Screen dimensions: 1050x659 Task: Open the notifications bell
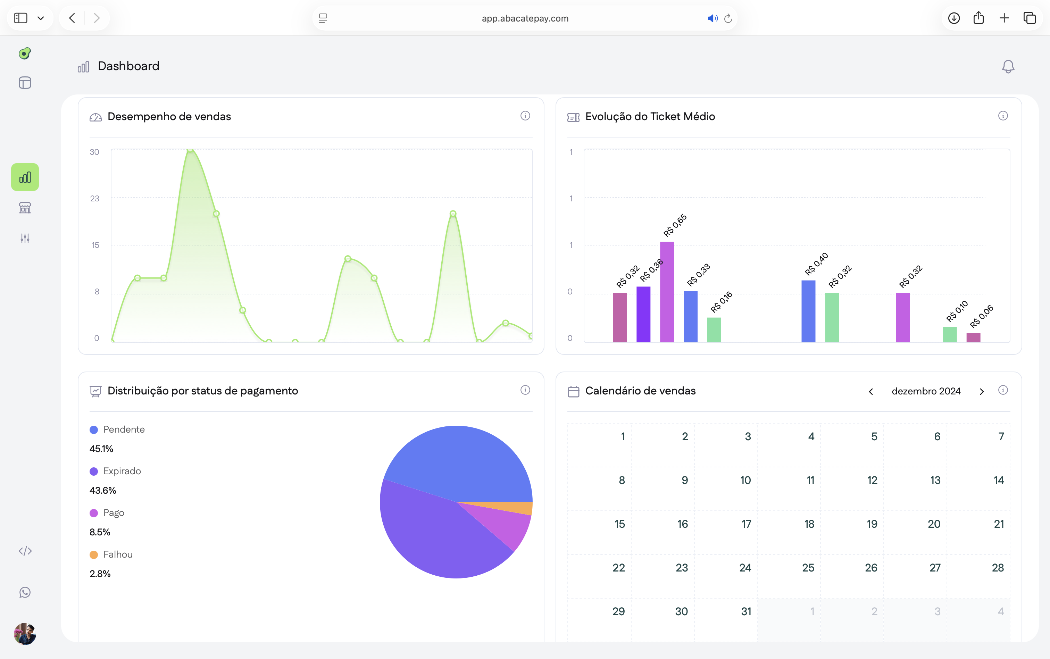tap(1008, 66)
